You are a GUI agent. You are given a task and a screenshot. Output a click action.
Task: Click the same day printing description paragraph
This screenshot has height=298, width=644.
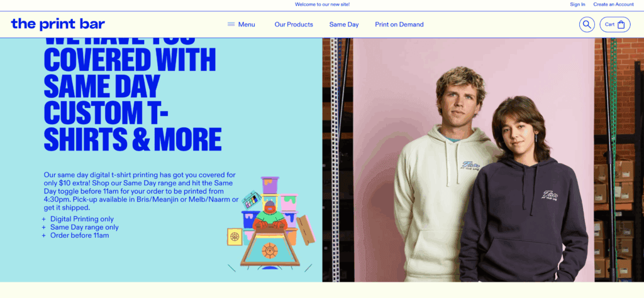tap(141, 191)
